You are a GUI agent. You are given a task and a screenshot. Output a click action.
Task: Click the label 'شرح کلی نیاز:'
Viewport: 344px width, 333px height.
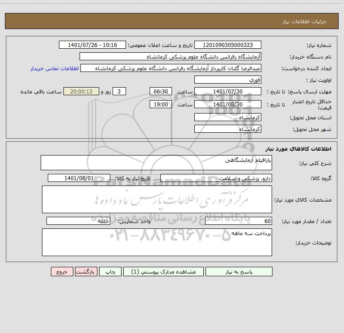click(315, 163)
